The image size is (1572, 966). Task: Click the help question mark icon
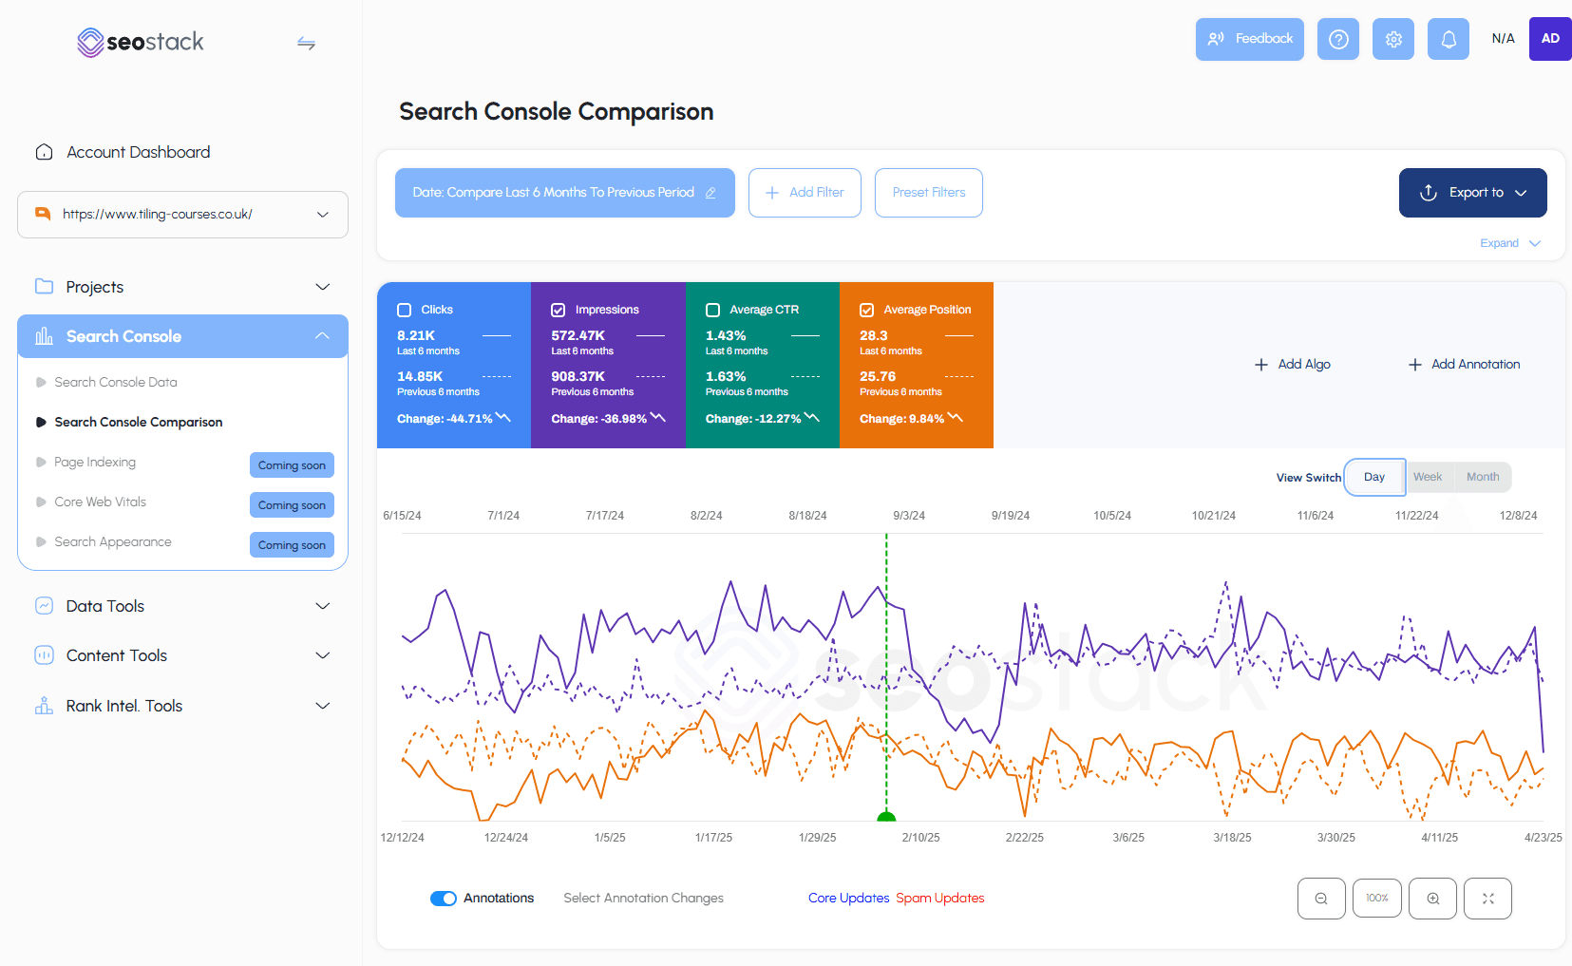tap(1337, 39)
